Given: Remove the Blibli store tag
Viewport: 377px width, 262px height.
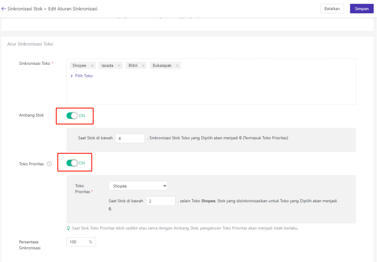Looking at the screenshot, I should 143,65.
